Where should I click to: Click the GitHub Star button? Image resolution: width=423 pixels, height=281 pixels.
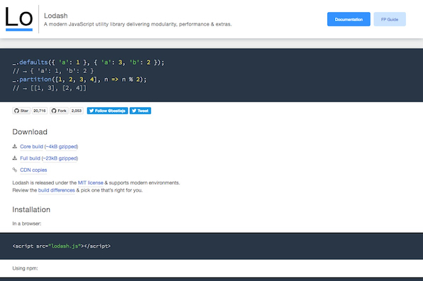point(21,111)
